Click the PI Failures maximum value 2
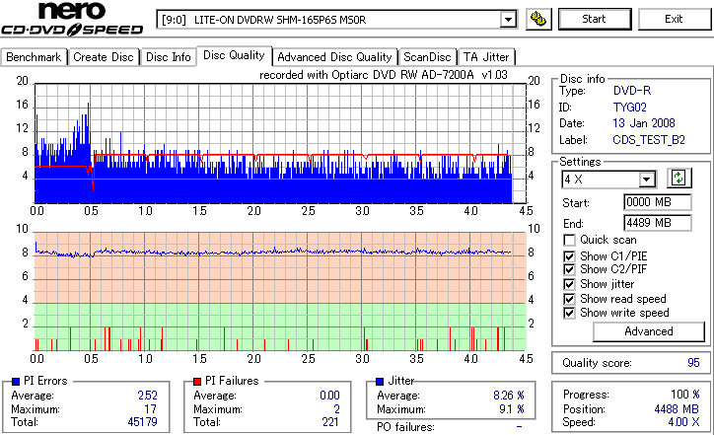 [x=336, y=409]
